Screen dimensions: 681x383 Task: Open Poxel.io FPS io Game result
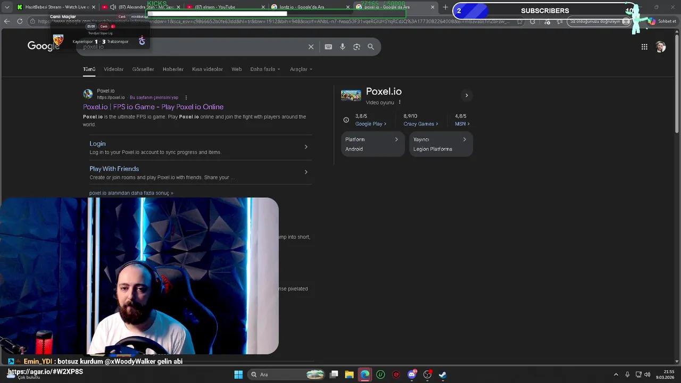pyautogui.click(x=153, y=107)
